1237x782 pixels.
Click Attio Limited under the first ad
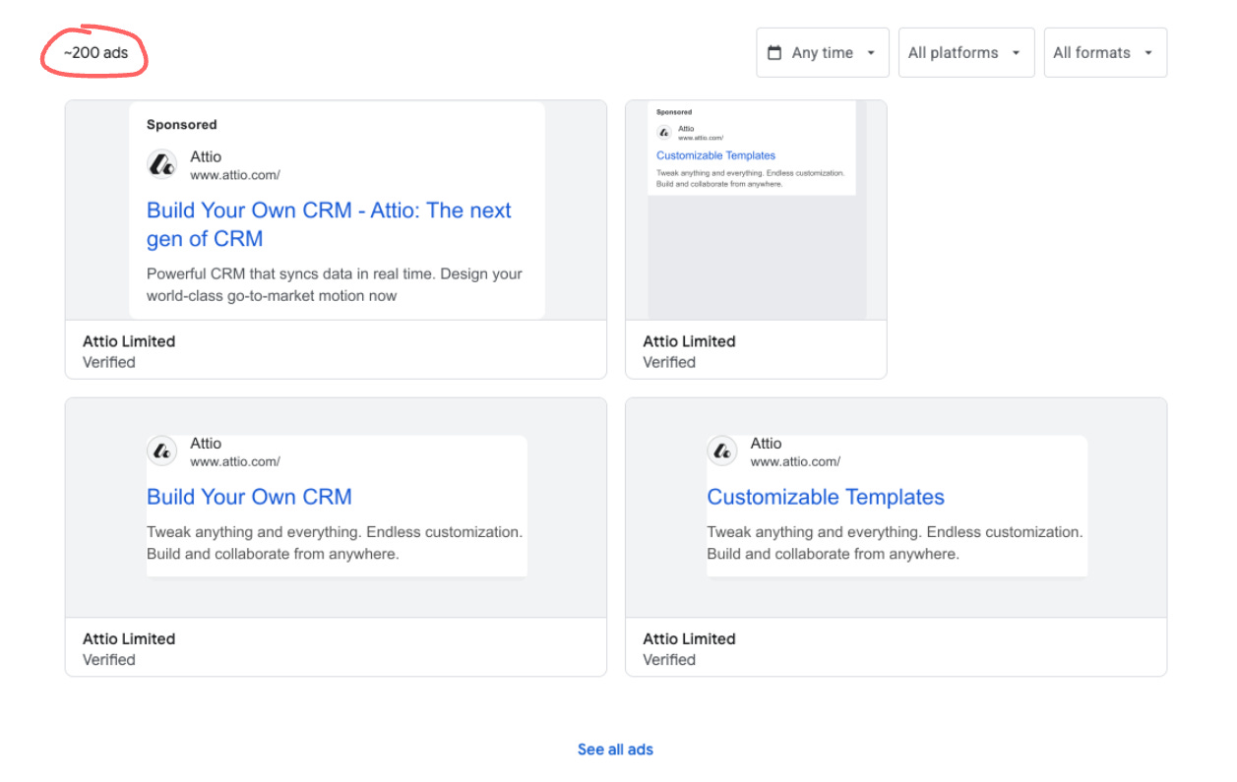tap(129, 341)
